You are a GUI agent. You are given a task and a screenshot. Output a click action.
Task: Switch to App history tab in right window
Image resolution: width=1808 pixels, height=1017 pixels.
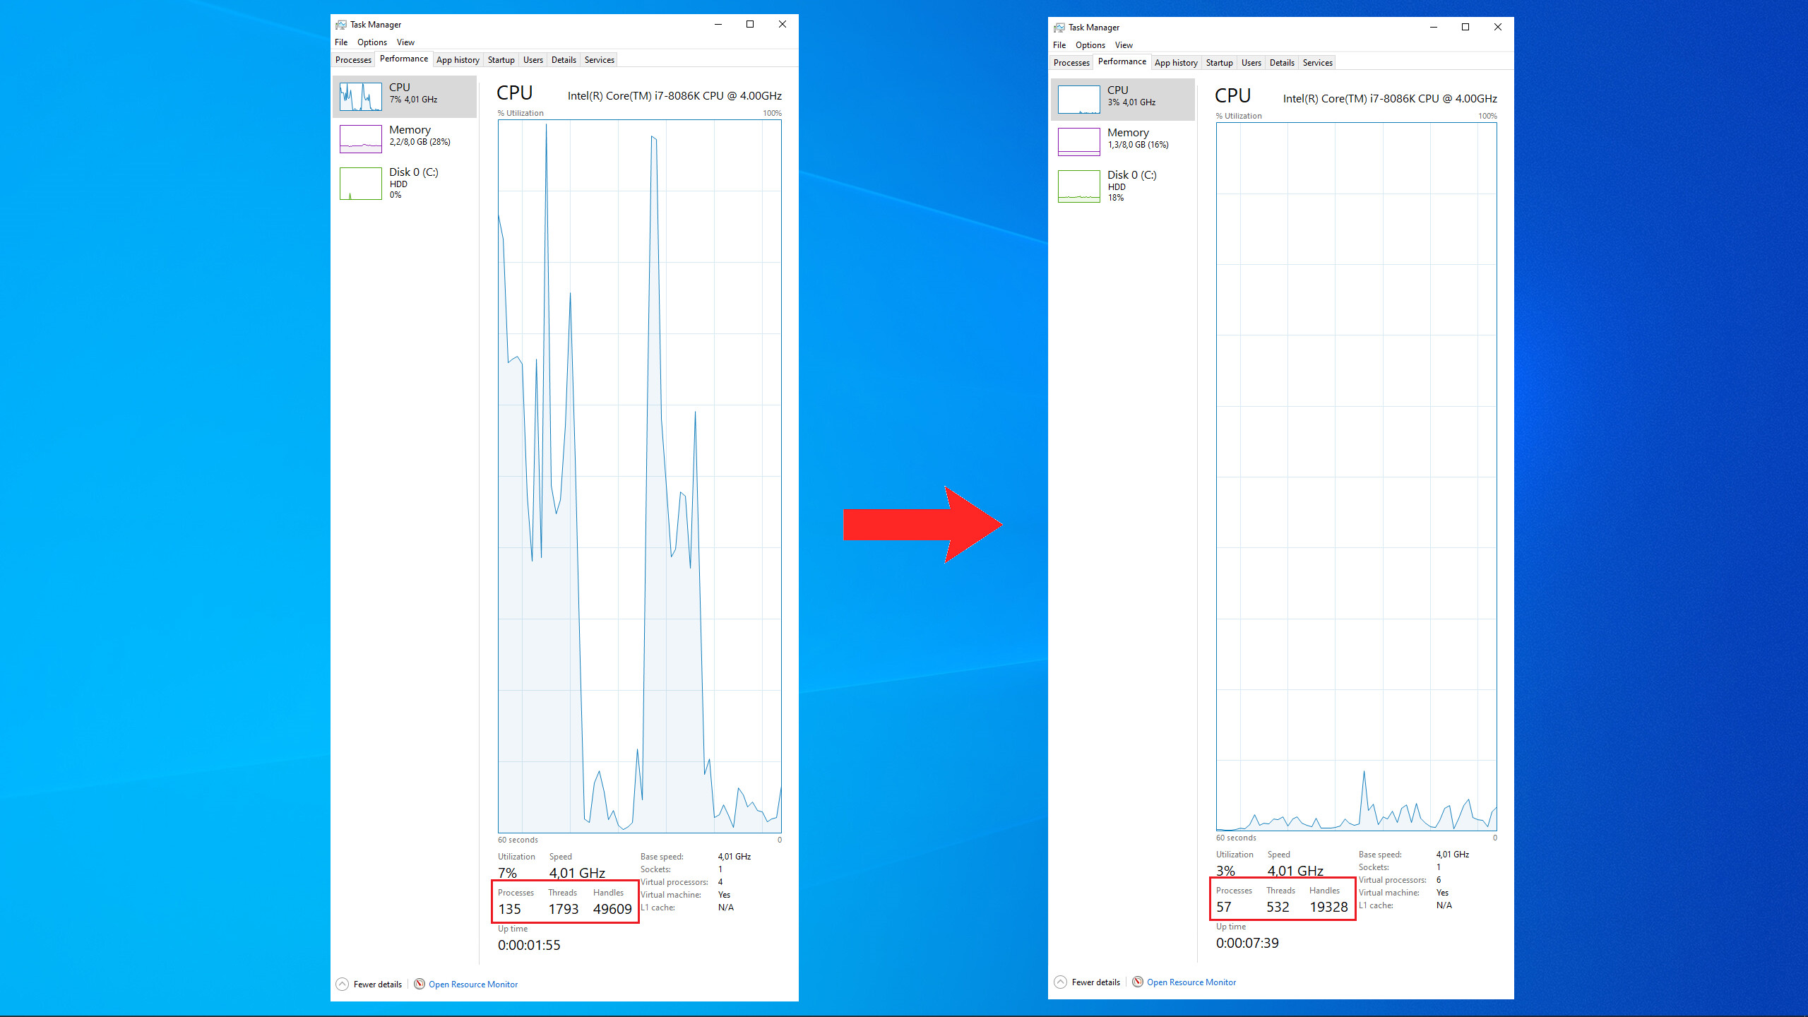point(1176,63)
